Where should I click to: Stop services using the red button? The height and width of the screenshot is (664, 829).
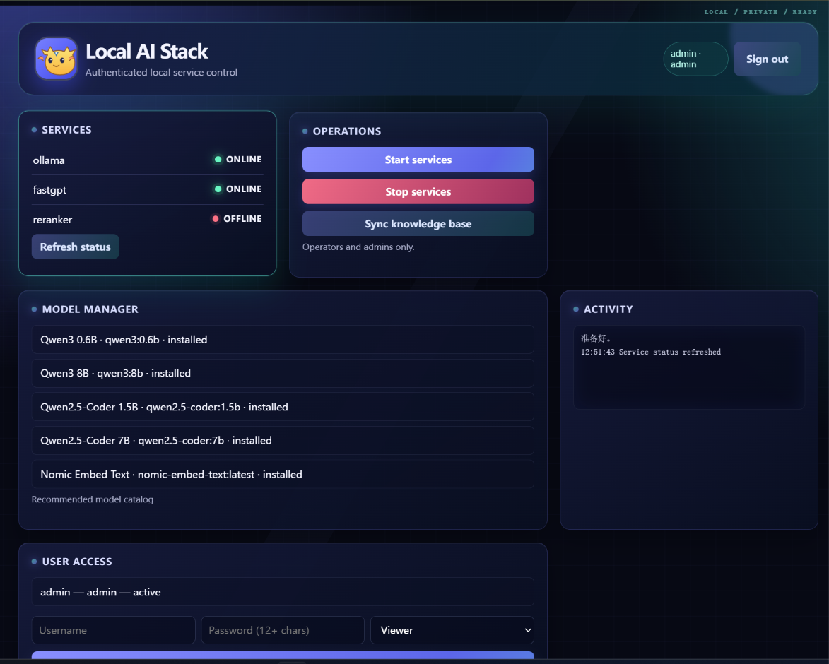click(x=418, y=191)
